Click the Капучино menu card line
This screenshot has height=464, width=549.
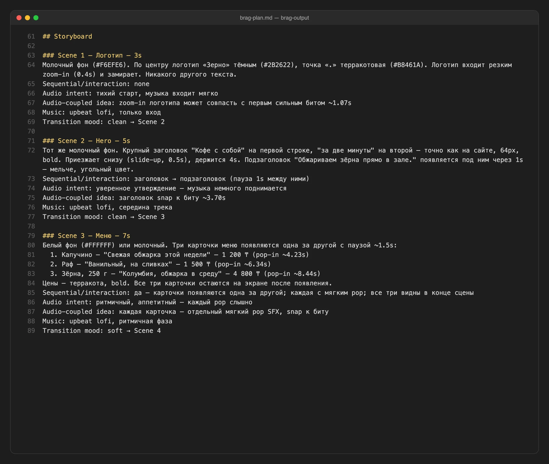pyautogui.click(x=180, y=255)
